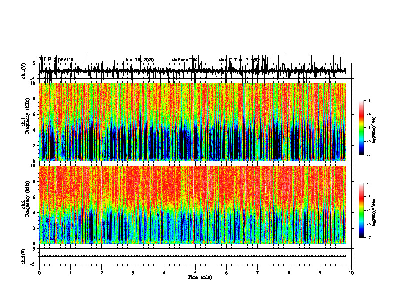
Task: Click the "10" tick on the time axis
Action: tap(351, 273)
